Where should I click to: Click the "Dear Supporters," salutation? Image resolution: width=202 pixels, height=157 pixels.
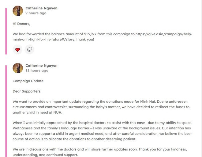(27, 91)
